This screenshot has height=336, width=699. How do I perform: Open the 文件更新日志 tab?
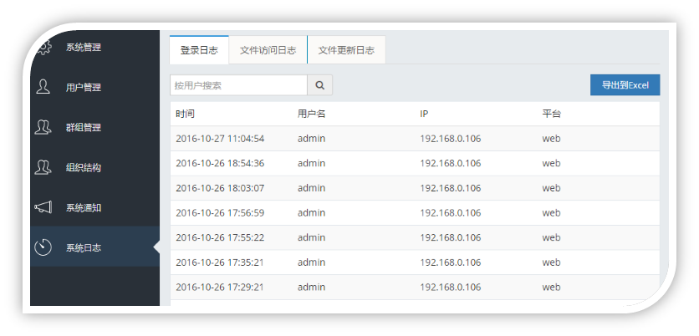[x=346, y=50]
